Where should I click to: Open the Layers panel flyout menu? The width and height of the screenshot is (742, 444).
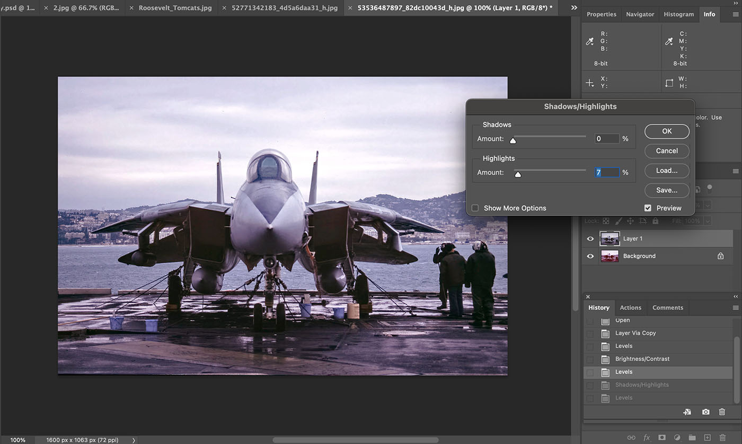(x=736, y=171)
